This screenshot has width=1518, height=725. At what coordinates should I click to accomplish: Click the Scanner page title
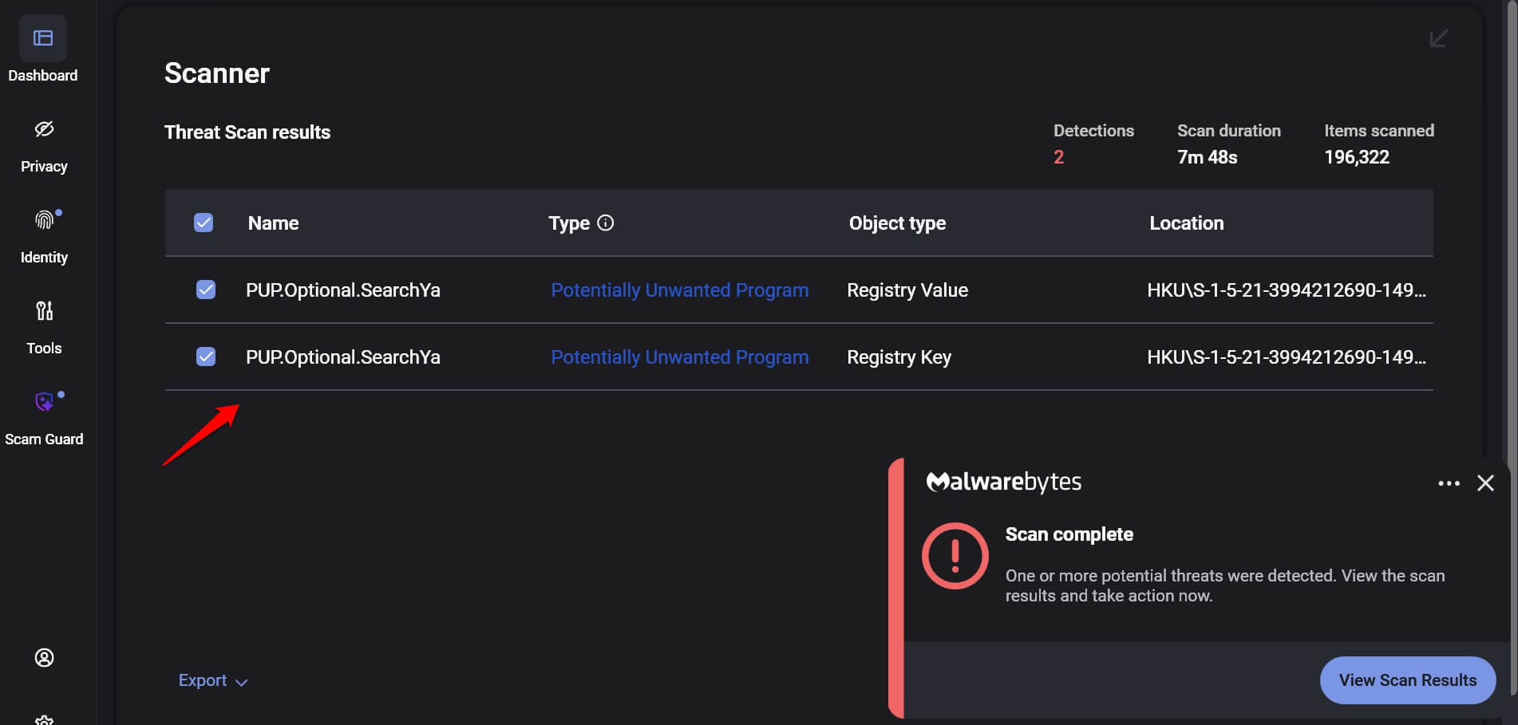(x=217, y=73)
